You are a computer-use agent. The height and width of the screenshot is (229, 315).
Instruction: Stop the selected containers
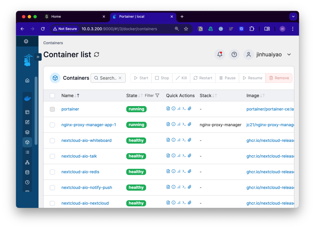(x=162, y=78)
